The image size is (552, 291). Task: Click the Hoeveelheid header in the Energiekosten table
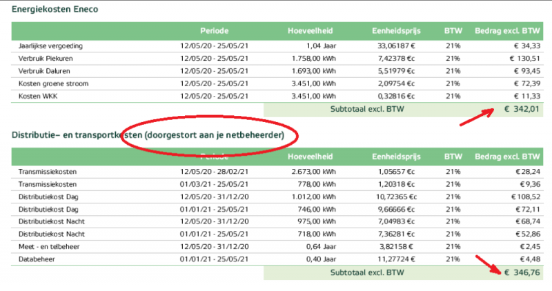click(311, 32)
